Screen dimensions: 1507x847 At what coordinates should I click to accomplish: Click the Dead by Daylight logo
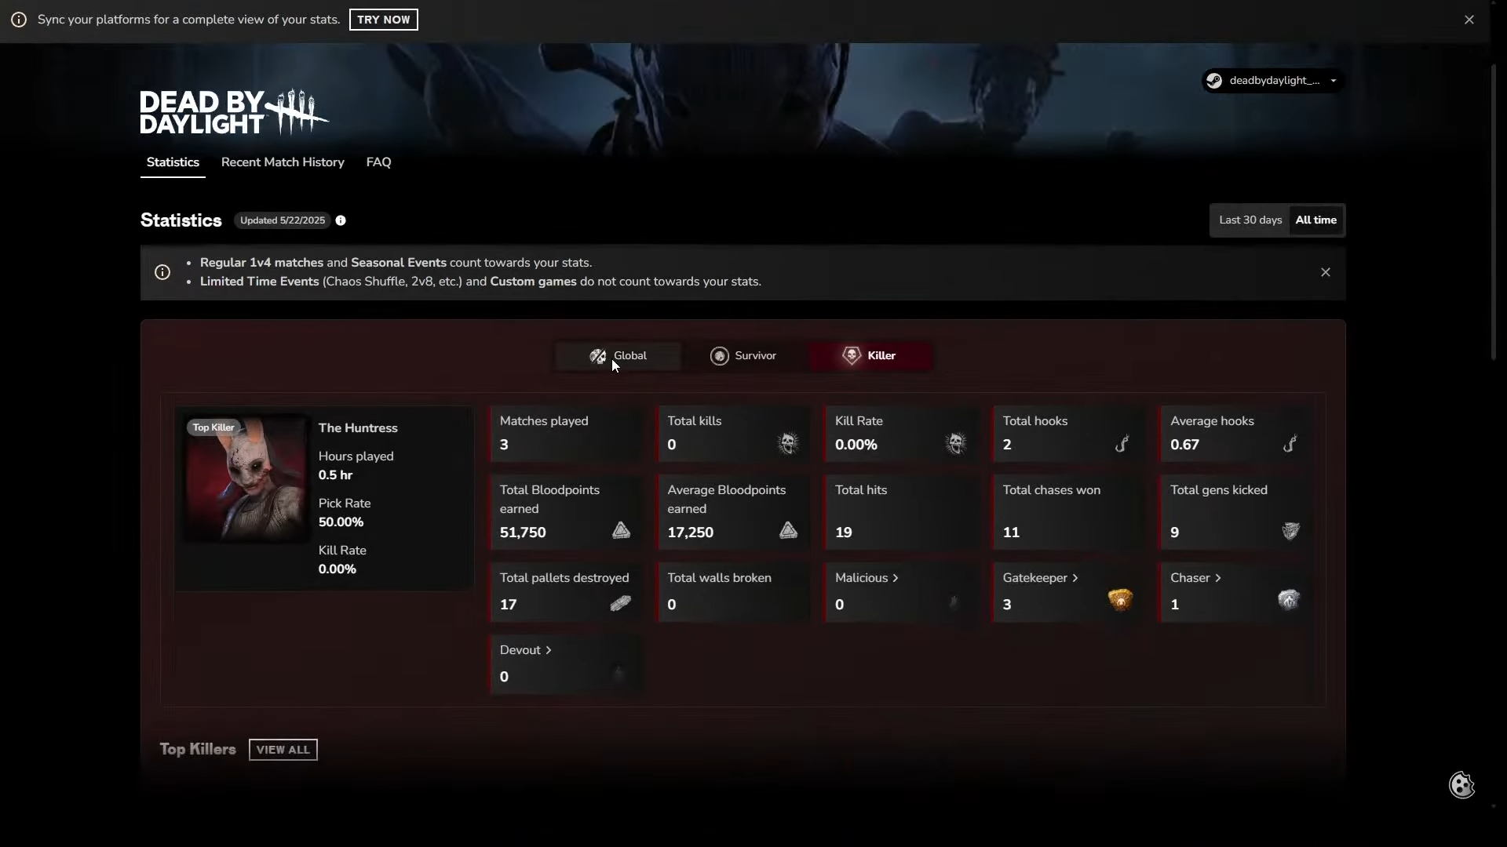pos(234,112)
